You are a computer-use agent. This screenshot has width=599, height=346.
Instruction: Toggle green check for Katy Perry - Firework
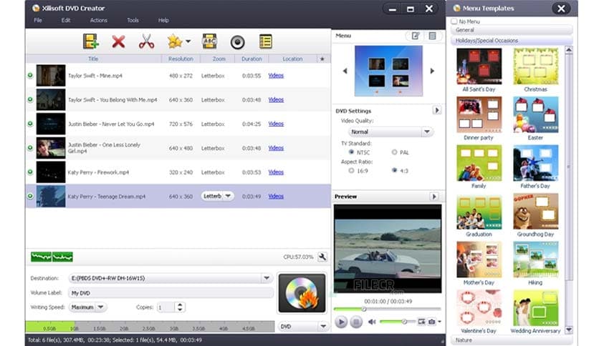tap(30, 172)
